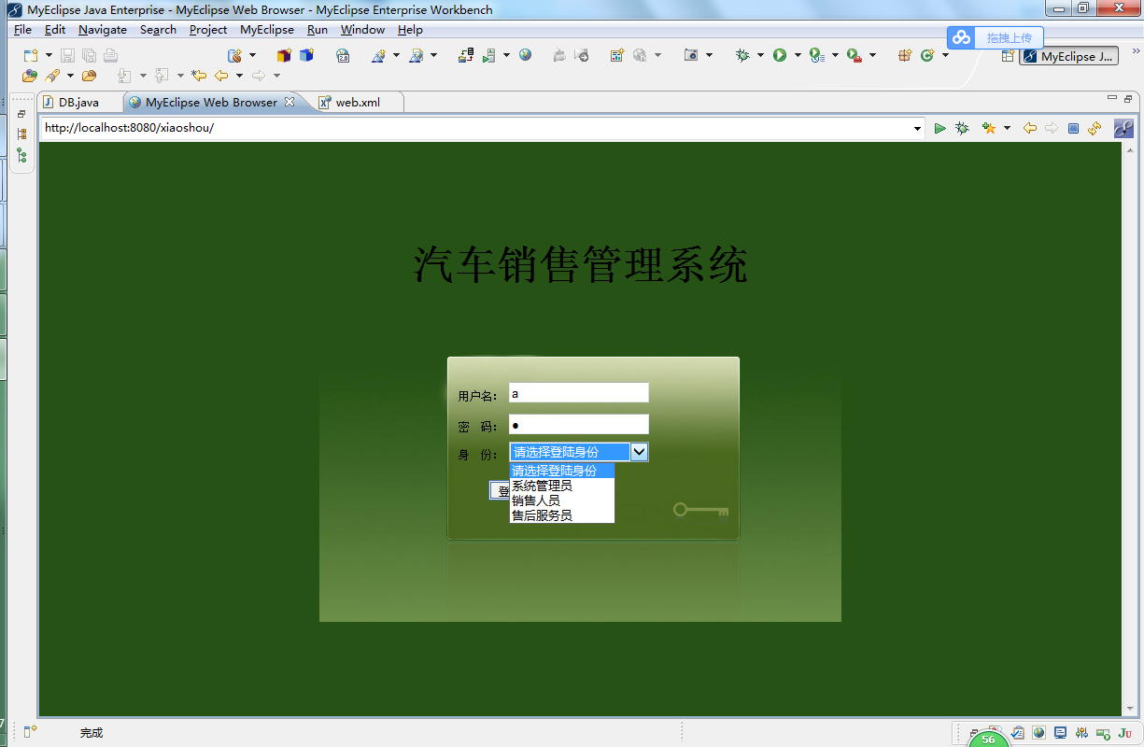Expand the URL address history dropdown
1144x747 pixels.
(x=918, y=129)
